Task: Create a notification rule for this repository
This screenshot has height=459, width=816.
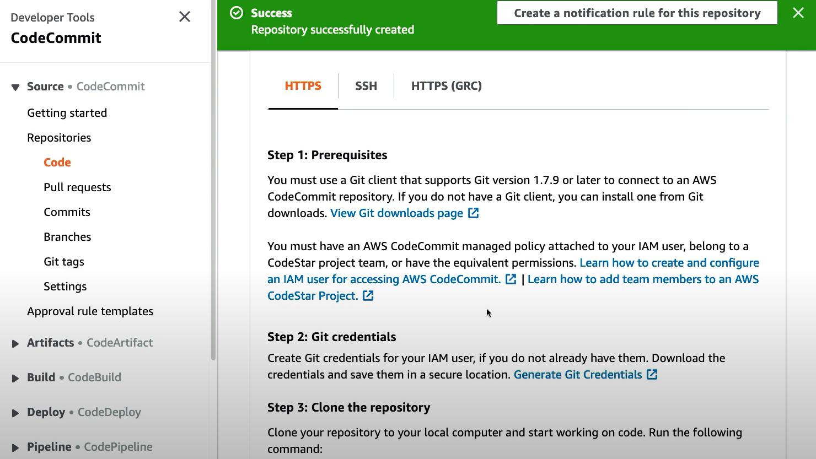Action: coord(637,13)
